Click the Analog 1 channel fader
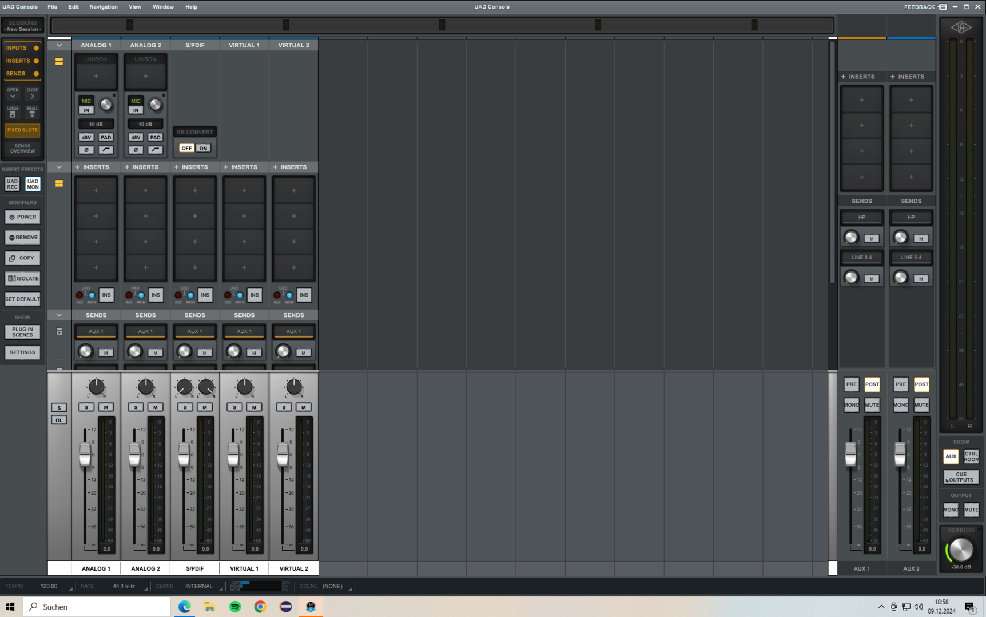Screen dimensions: 986x617 click(x=85, y=454)
